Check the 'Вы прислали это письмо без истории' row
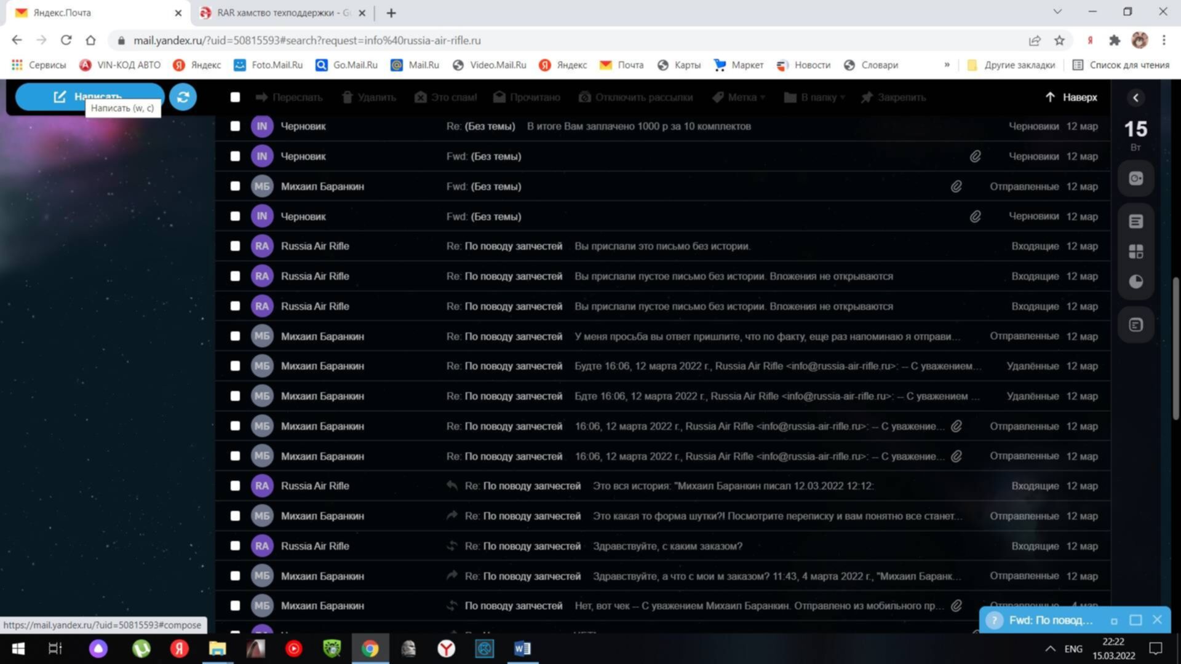Viewport: 1181px width, 664px height. [235, 246]
